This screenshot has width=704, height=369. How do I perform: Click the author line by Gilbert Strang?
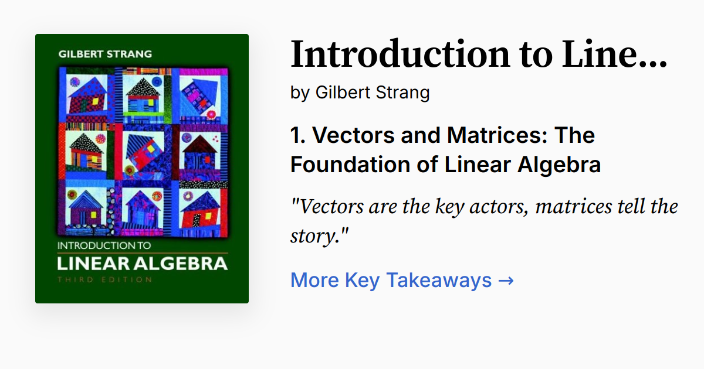pyautogui.click(x=360, y=93)
